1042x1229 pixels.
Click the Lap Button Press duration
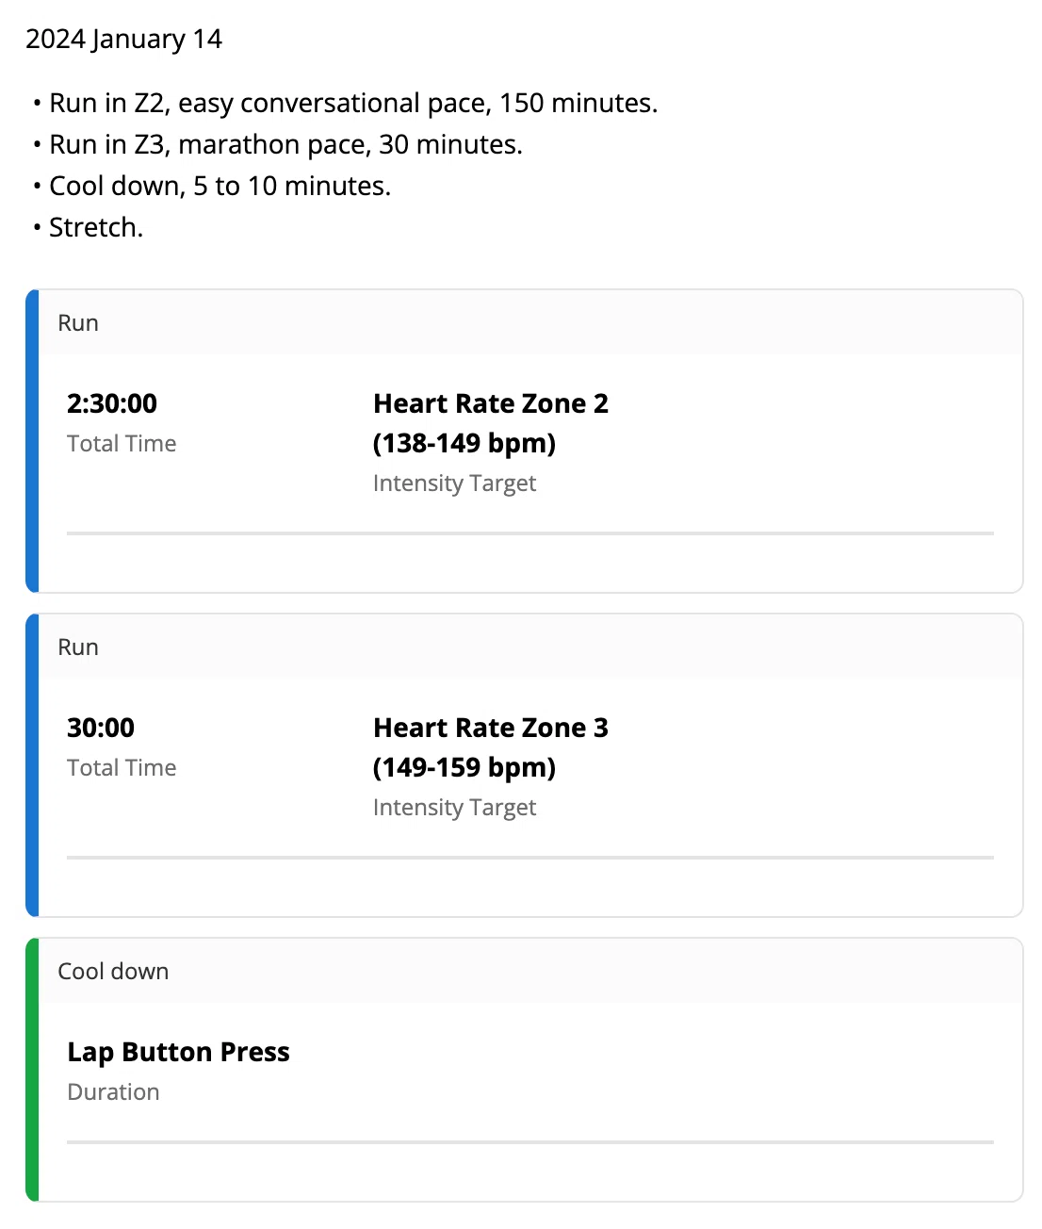click(178, 1052)
